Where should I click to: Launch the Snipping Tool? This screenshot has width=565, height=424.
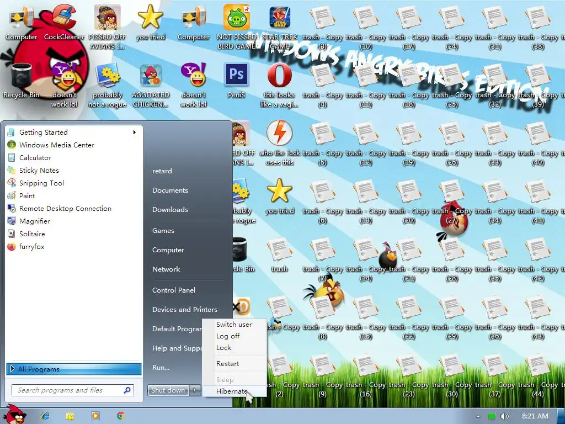coord(74,183)
